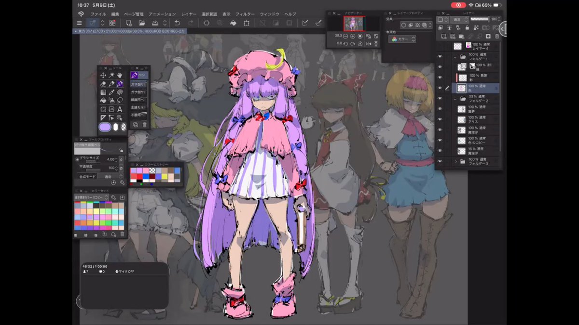Select the Fill bucket tool

(x=103, y=100)
